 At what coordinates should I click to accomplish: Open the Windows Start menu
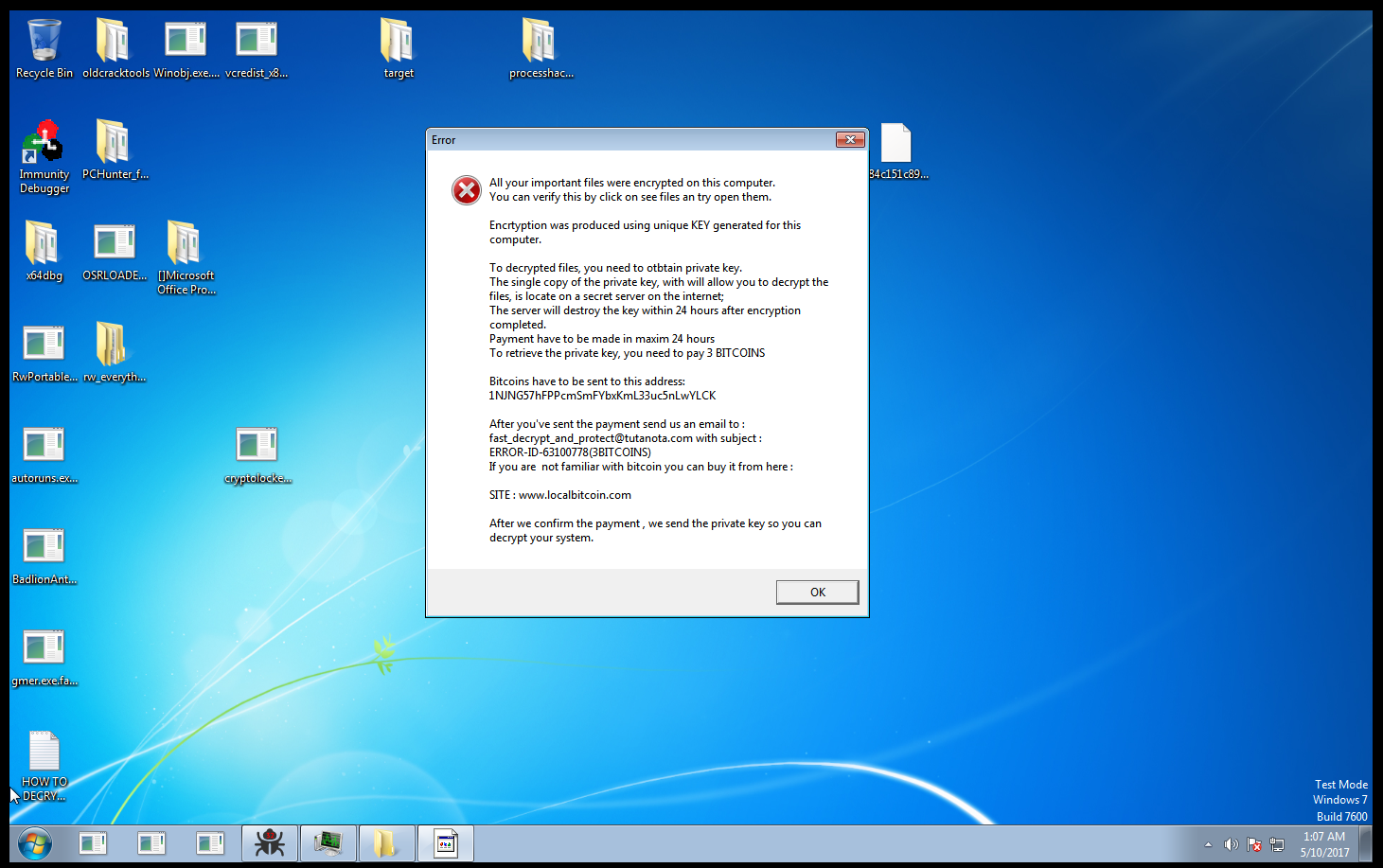(x=35, y=842)
